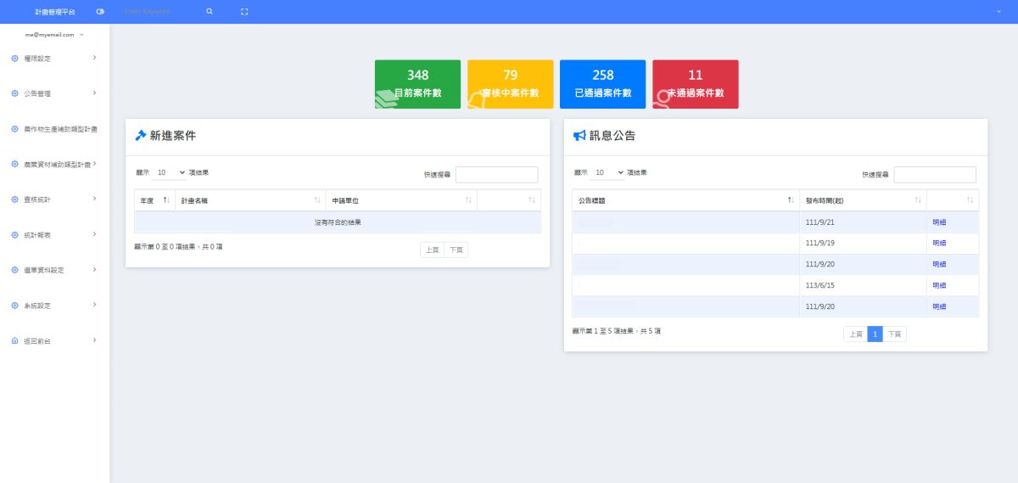Click the fullscreen icon in top bar
The height and width of the screenshot is (483, 1018).
tap(244, 12)
